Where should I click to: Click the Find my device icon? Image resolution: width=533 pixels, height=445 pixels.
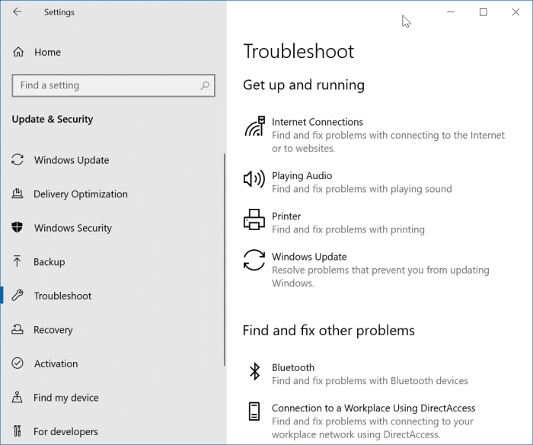(x=17, y=397)
